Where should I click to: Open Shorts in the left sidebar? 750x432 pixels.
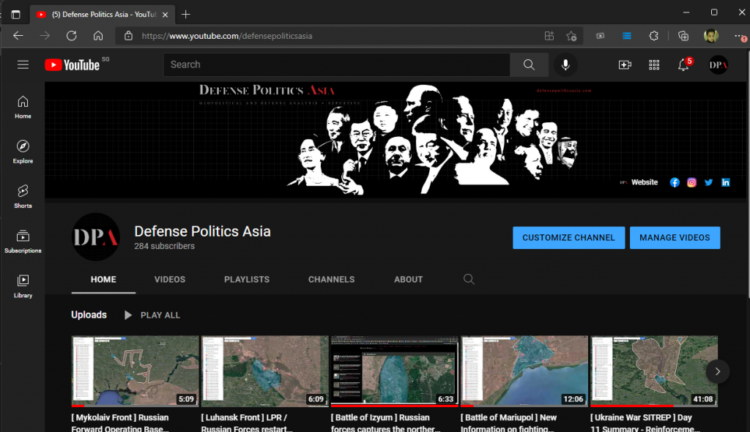23,196
